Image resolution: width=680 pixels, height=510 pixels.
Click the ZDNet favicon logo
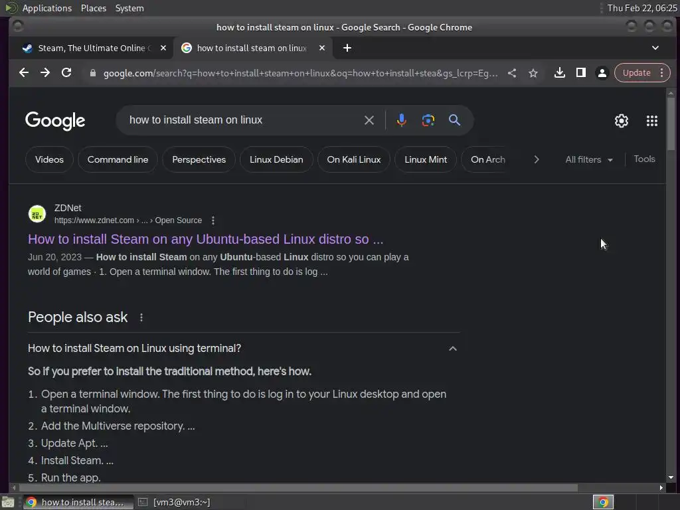click(37, 214)
